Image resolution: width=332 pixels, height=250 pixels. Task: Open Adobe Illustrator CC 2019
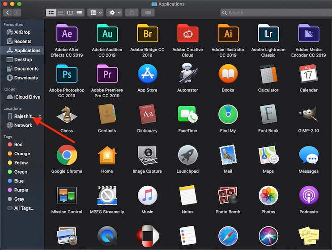228,33
